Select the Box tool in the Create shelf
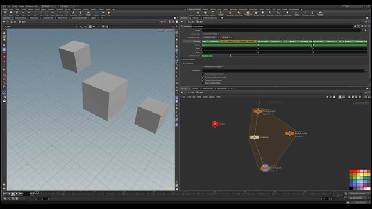 [x=5, y=13]
